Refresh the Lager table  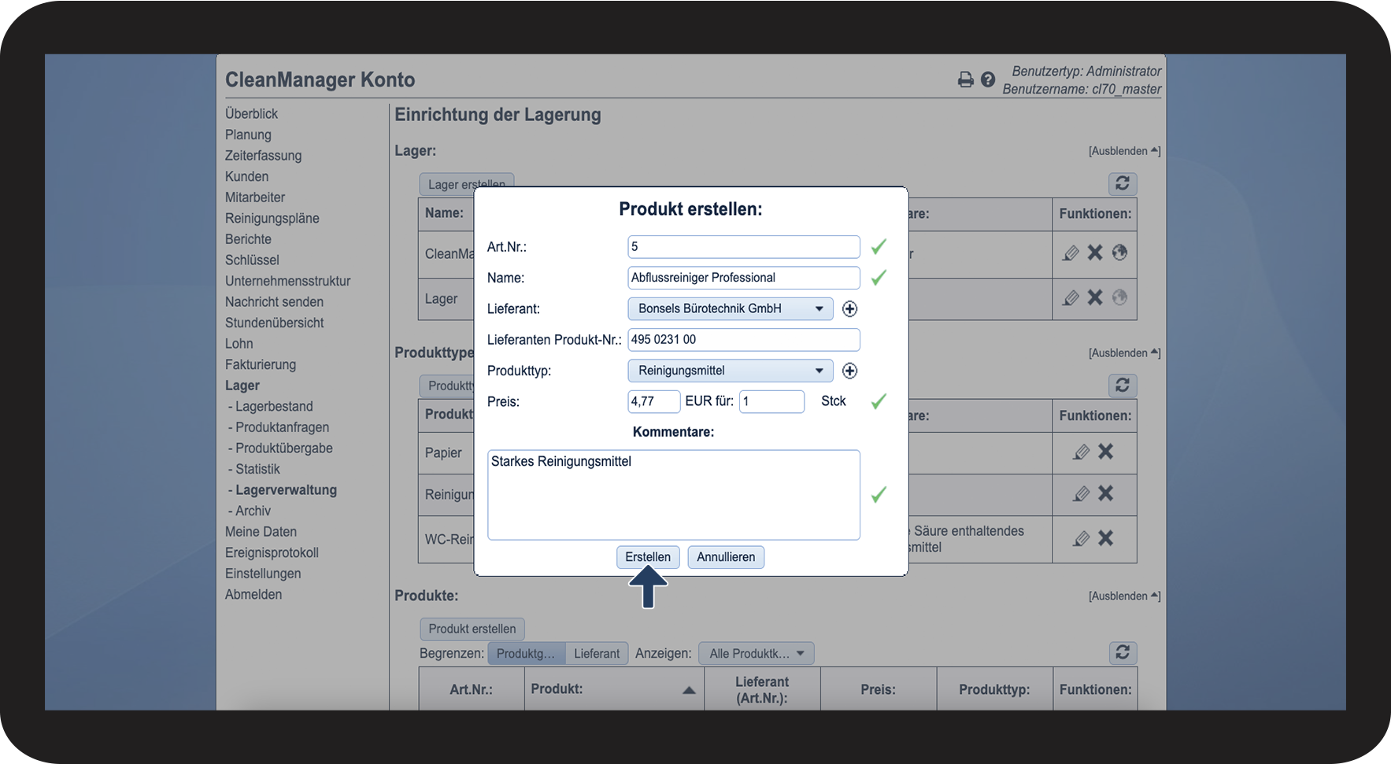tap(1123, 183)
